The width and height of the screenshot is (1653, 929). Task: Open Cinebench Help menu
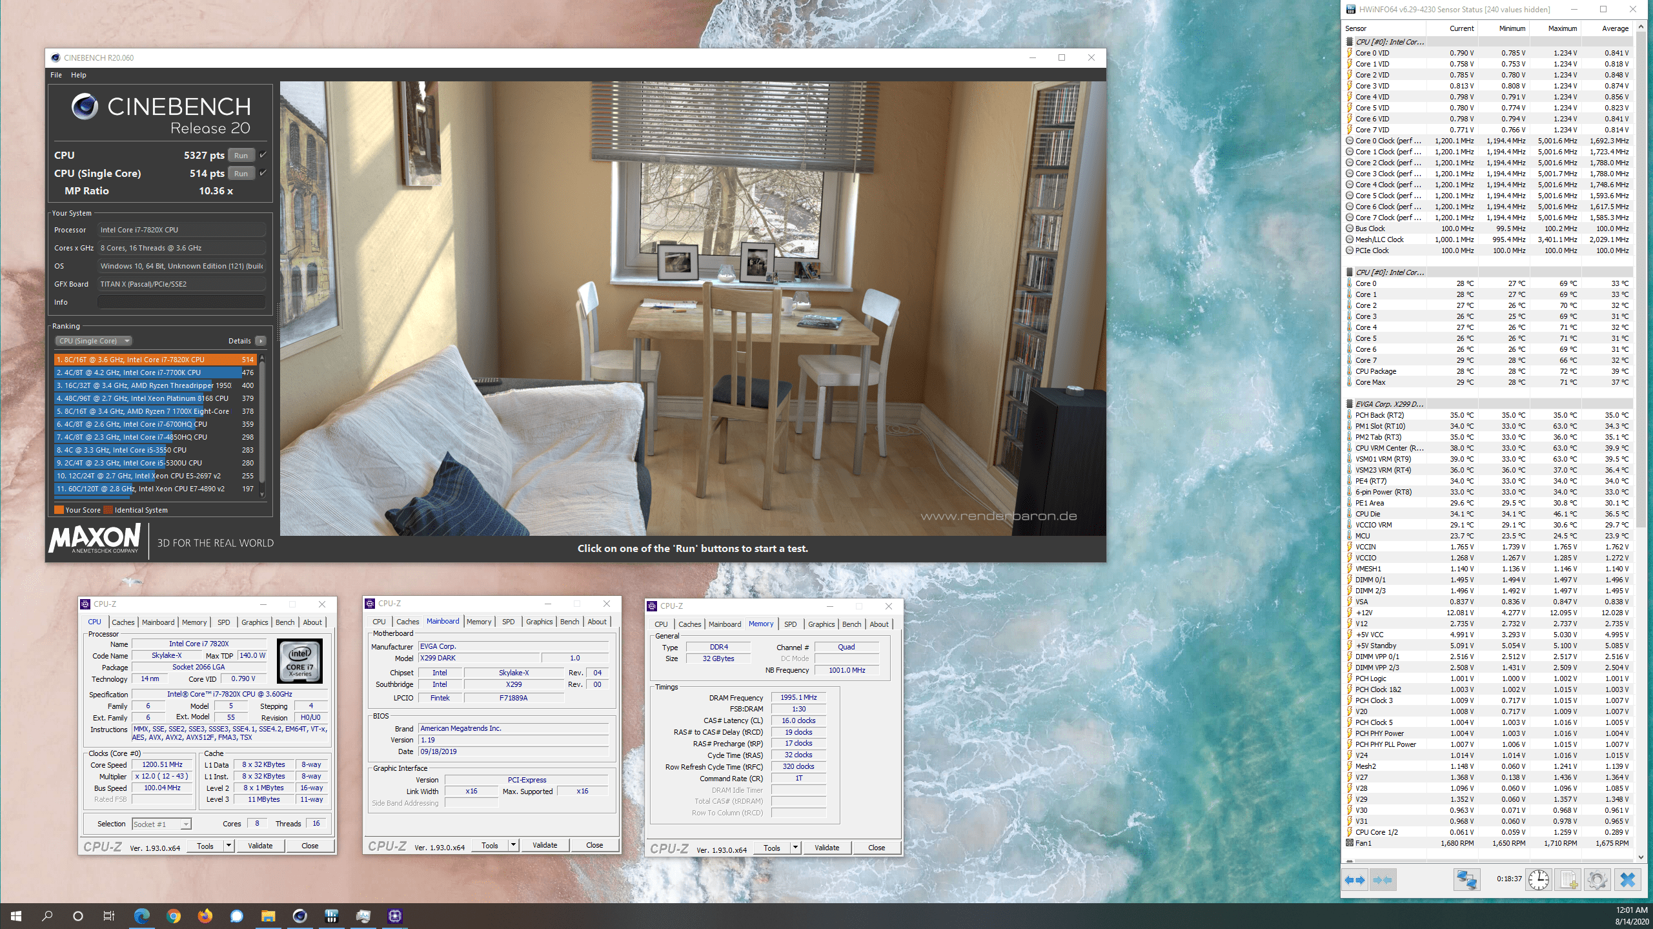point(78,75)
